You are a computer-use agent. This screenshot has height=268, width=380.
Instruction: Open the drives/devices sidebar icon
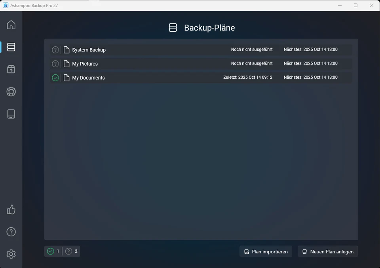click(x=11, y=114)
